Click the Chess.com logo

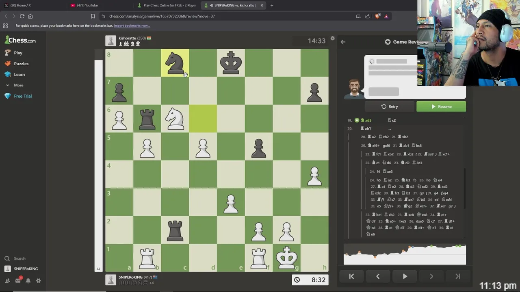coord(20,40)
